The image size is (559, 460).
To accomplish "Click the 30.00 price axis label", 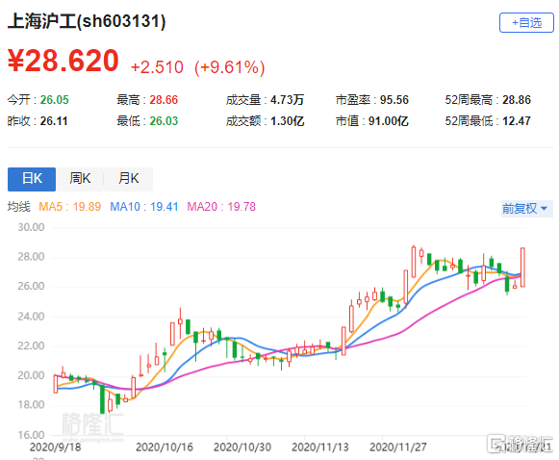I will [x=31, y=227].
